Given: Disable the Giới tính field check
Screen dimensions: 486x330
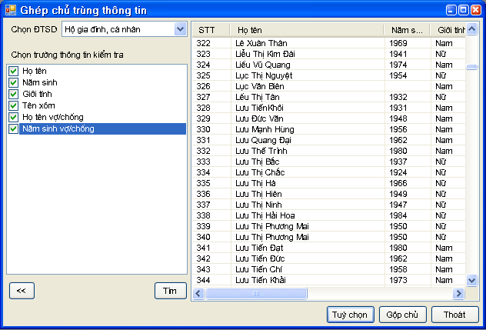Looking at the screenshot, I should coord(13,94).
